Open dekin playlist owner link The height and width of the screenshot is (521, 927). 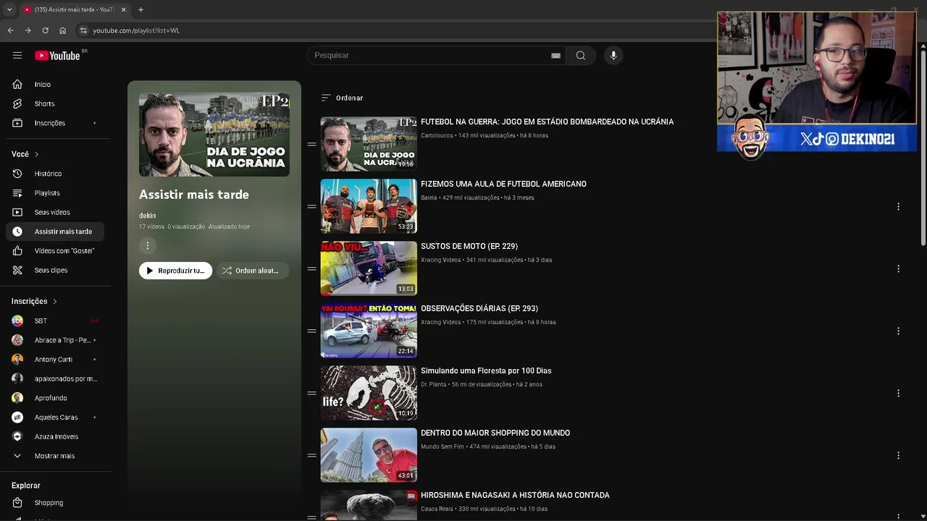[x=147, y=216]
